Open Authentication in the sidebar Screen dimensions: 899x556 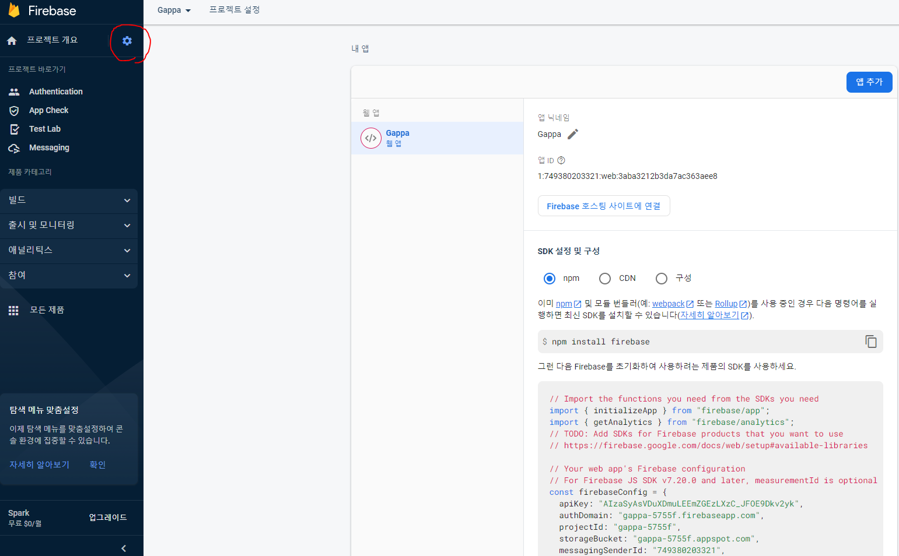pos(56,92)
